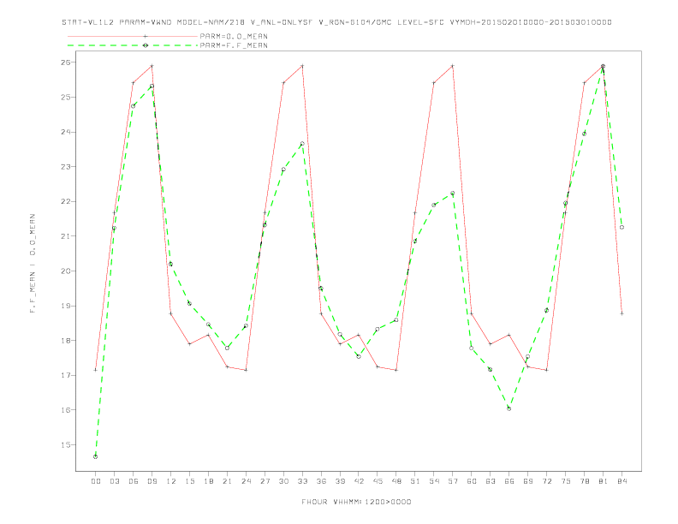
Task: Click x-axis tick label 12
Action: coord(171,481)
